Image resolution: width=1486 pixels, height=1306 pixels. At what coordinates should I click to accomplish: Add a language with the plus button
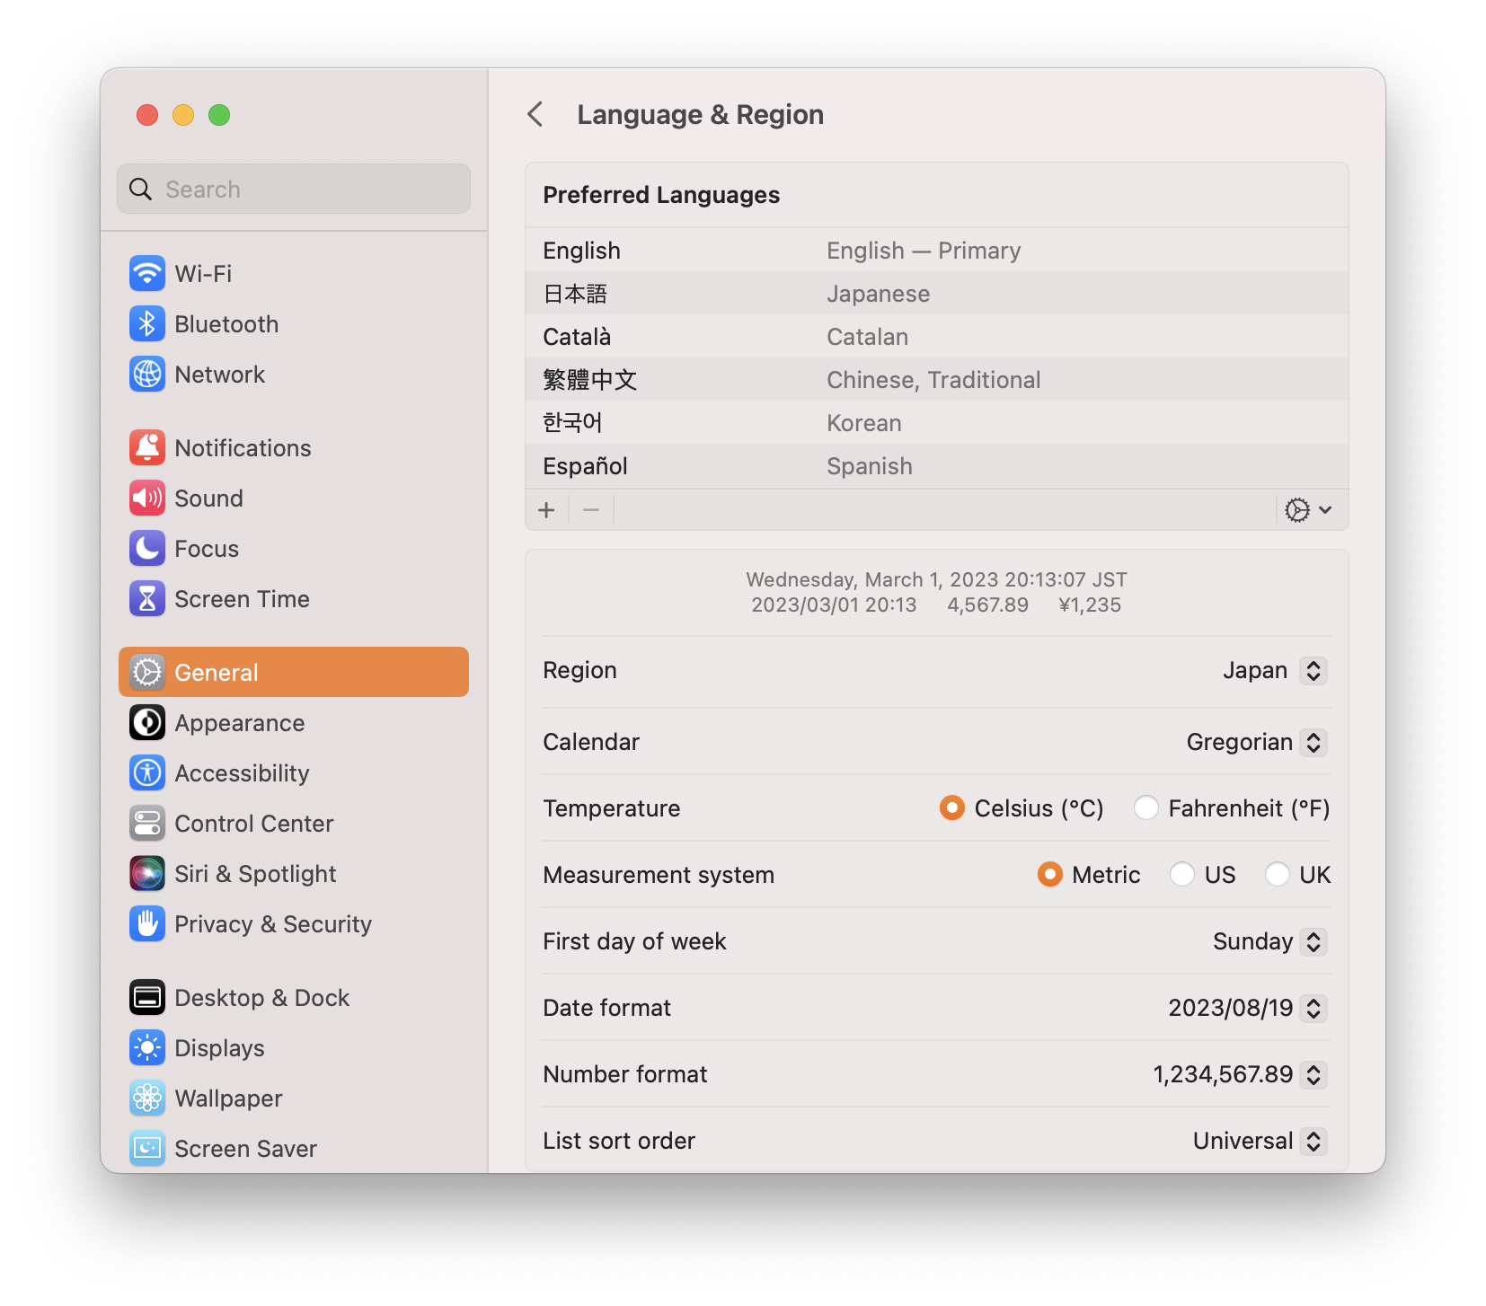point(546,510)
